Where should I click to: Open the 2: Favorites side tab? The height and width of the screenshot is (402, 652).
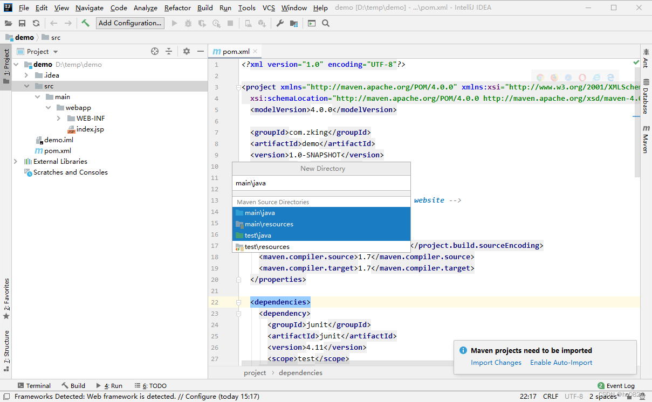6,299
